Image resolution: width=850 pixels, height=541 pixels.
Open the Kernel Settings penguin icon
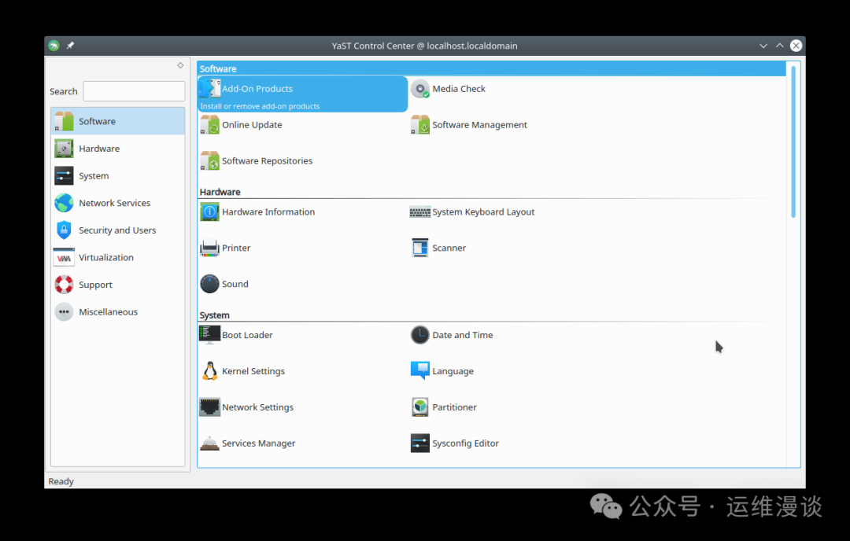pyautogui.click(x=209, y=371)
